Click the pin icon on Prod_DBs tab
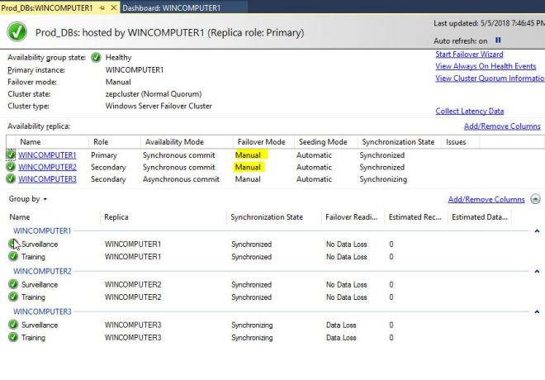Screen dimensions: 545x380 point(102,7)
